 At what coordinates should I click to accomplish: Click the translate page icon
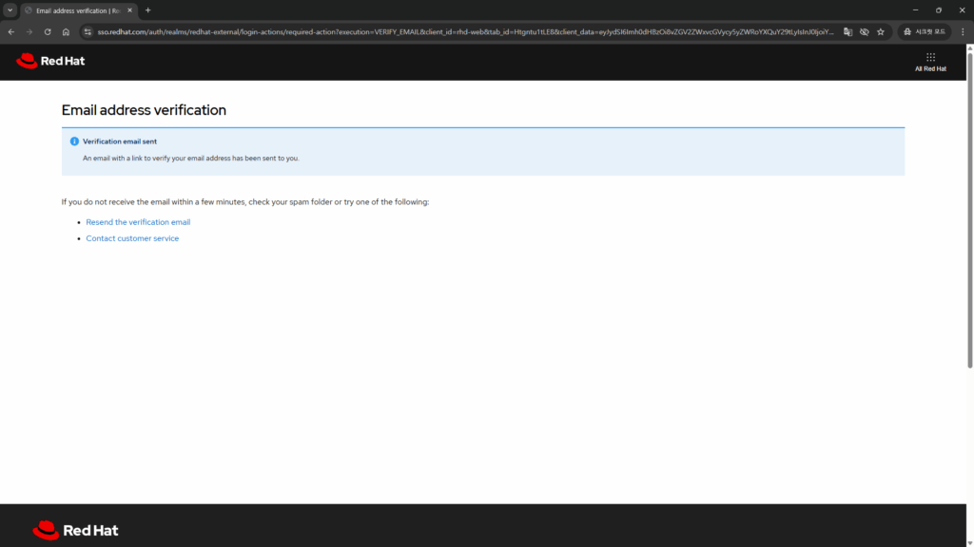[847, 31]
